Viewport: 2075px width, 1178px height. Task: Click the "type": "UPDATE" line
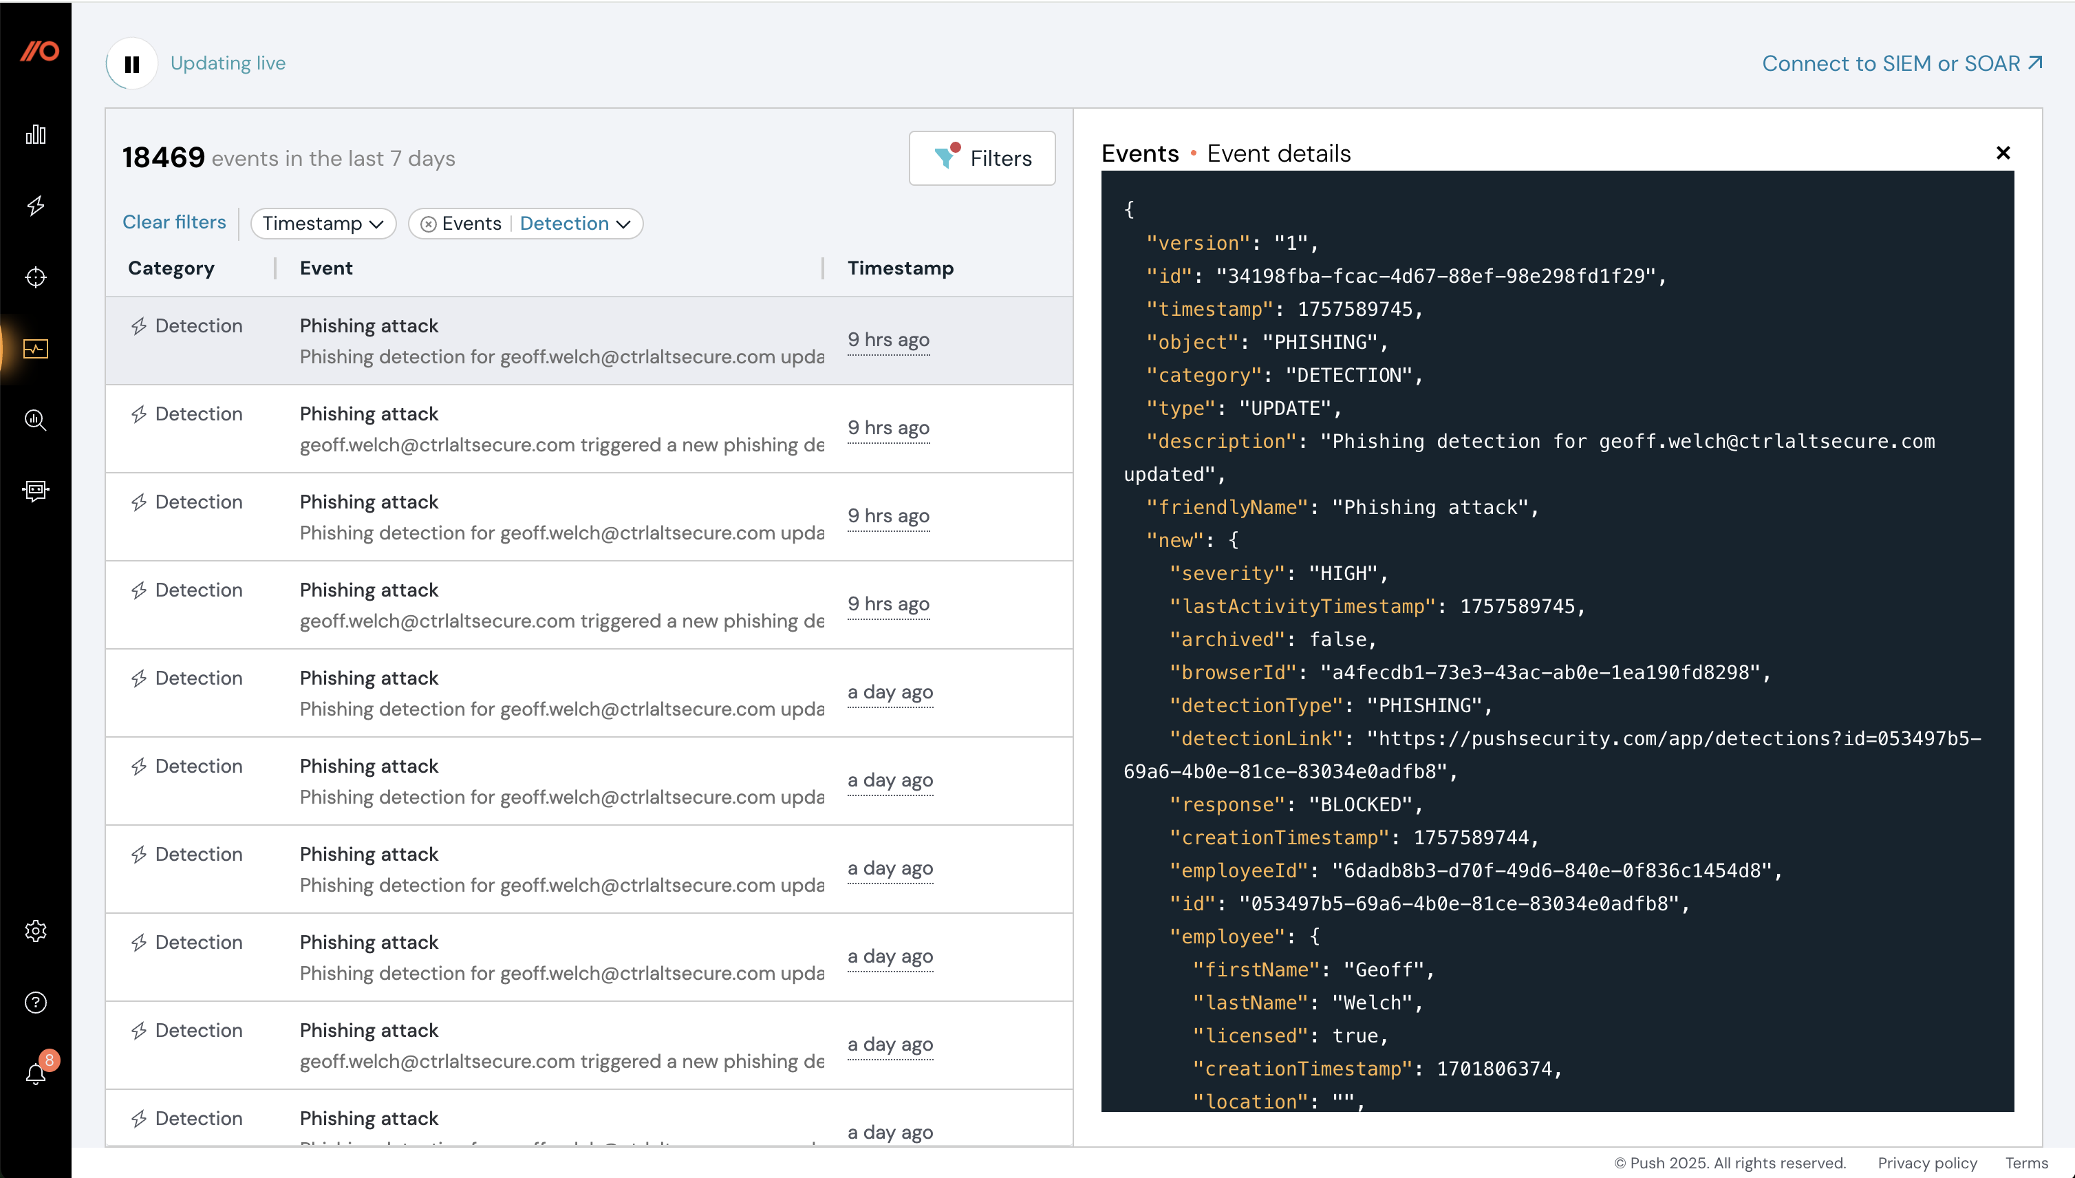pyautogui.click(x=1243, y=408)
